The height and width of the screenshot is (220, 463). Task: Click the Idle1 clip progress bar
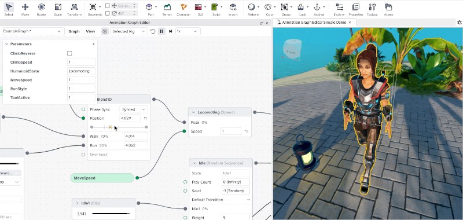(111, 214)
